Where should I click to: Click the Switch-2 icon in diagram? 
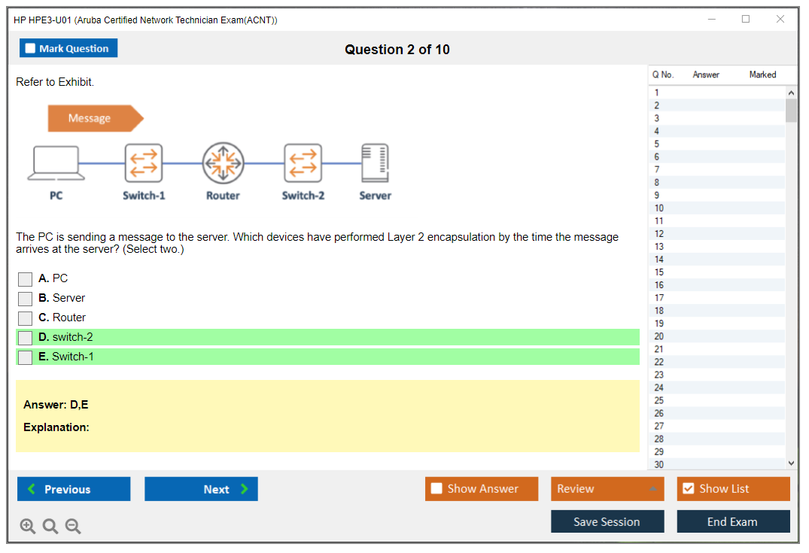[x=303, y=163]
